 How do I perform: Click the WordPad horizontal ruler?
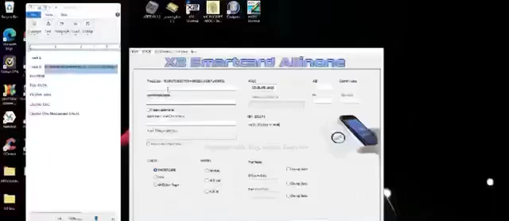pyautogui.click(x=74, y=47)
